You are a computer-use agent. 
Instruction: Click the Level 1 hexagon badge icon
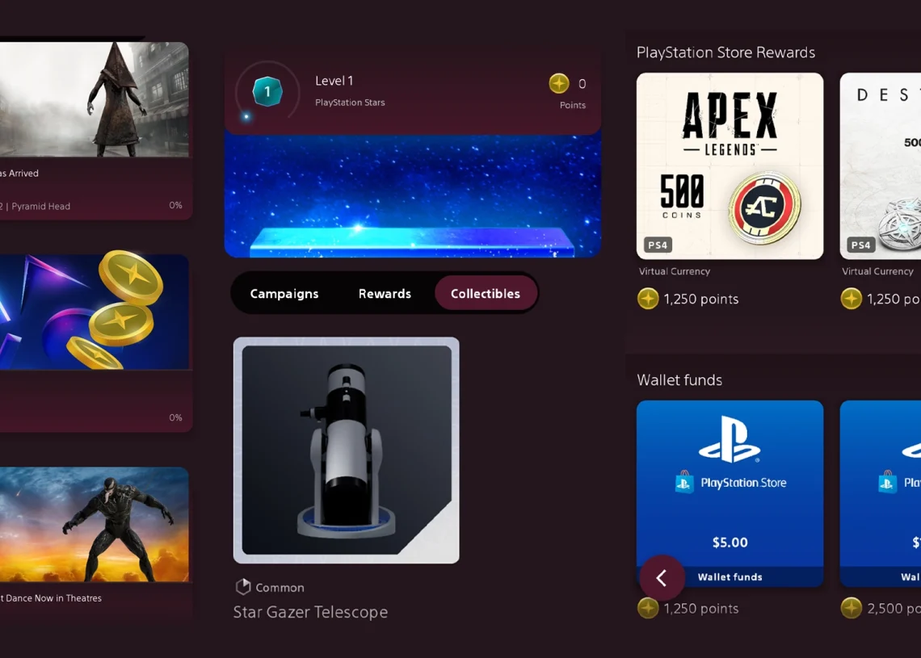[x=267, y=91]
